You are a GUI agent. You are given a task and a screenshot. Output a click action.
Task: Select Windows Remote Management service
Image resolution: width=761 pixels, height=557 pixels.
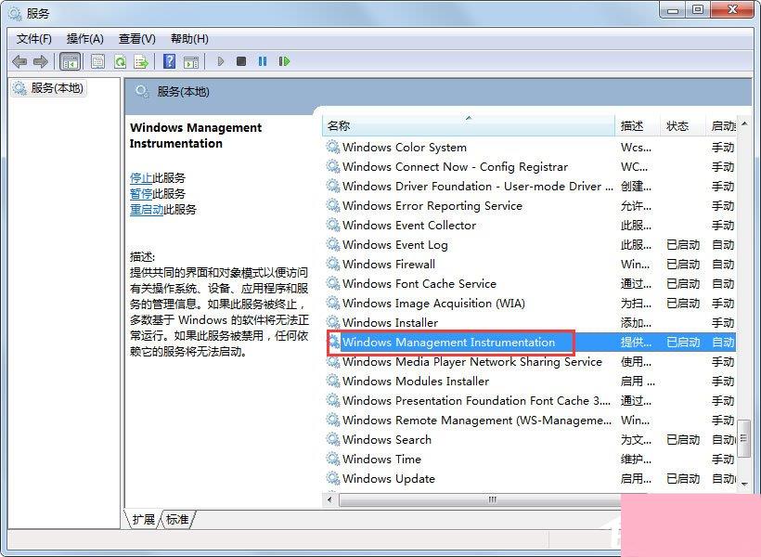[529, 420]
